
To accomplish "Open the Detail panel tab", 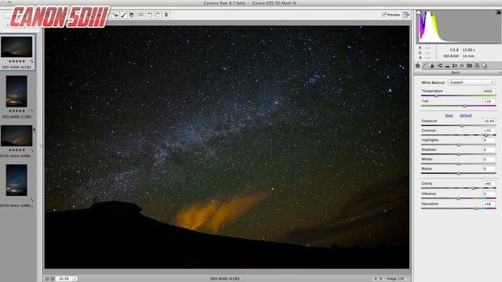I will (432, 66).
